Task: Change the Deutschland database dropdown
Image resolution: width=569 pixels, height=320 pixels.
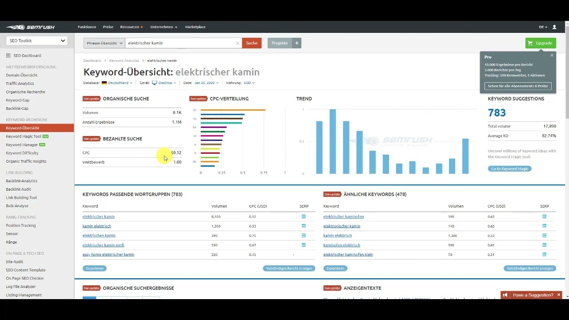Action: (120, 83)
